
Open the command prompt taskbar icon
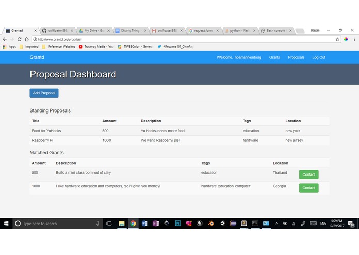[x=255, y=223]
